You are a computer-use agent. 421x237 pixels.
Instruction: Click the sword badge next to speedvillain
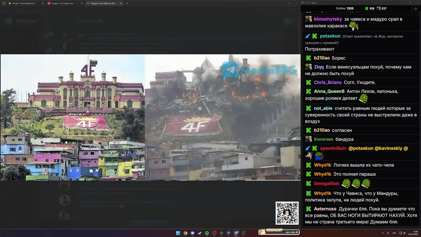pyautogui.click(x=308, y=148)
